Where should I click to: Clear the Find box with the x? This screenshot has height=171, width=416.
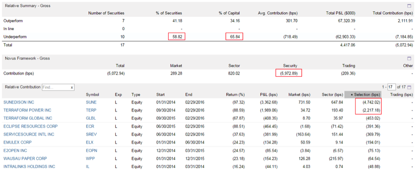pyautogui.click(x=72, y=87)
